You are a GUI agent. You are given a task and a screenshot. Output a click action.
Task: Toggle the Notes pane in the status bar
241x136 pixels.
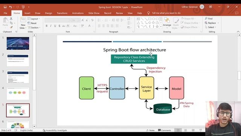(x=150, y=130)
